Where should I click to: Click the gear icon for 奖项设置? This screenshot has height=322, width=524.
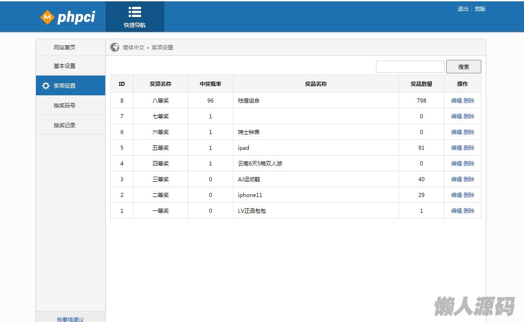point(45,86)
